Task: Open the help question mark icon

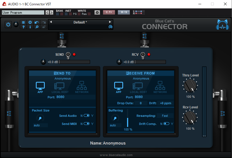Action: [x=23, y=27]
